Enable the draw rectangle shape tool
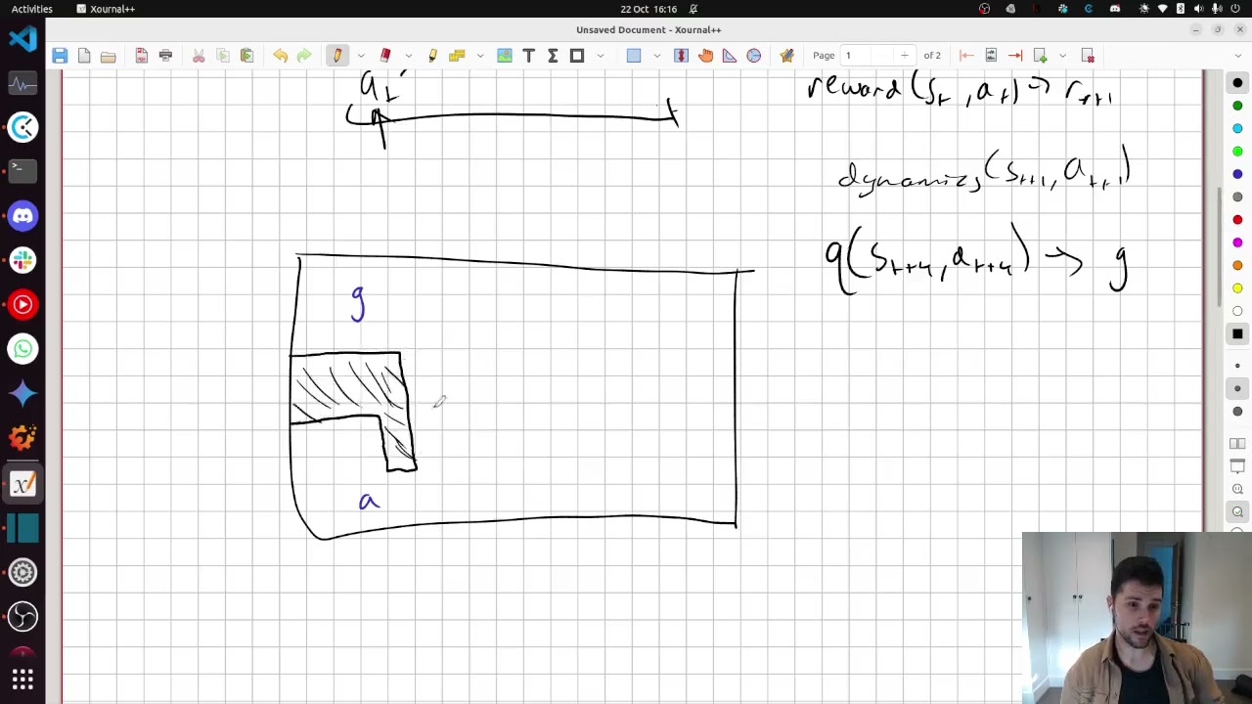This screenshot has width=1252, height=704. click(577, 56)
